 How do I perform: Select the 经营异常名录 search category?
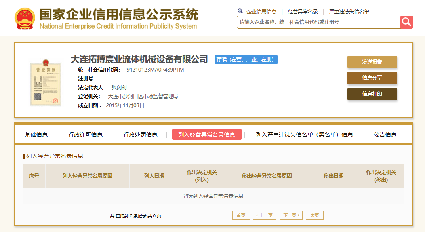(303, 11)
